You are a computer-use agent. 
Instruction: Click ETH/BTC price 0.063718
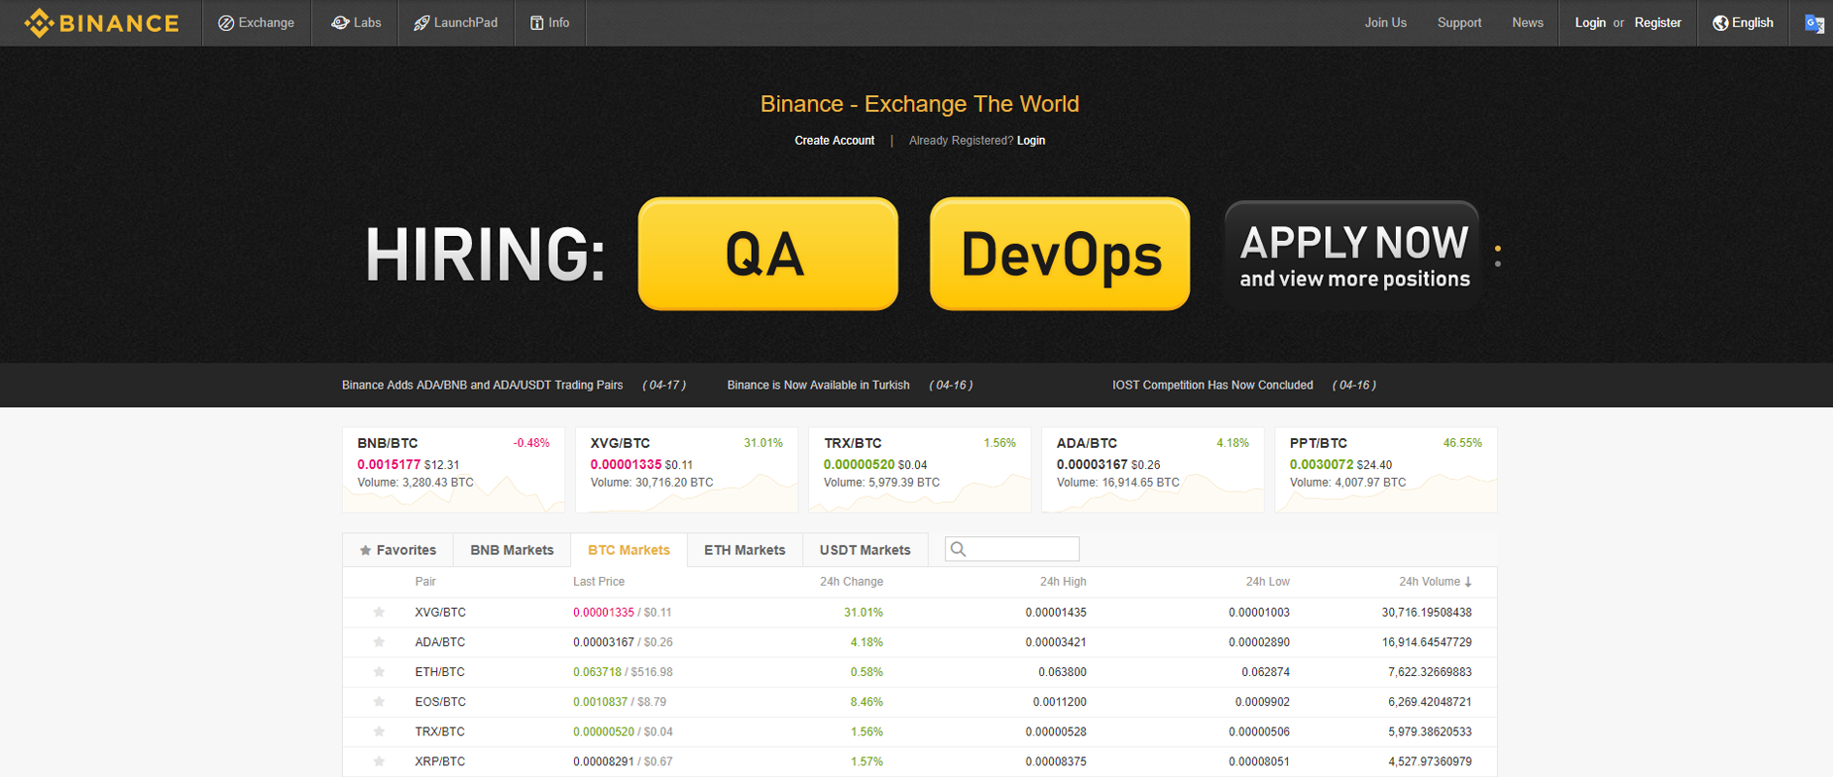click(x=596, y=672)
